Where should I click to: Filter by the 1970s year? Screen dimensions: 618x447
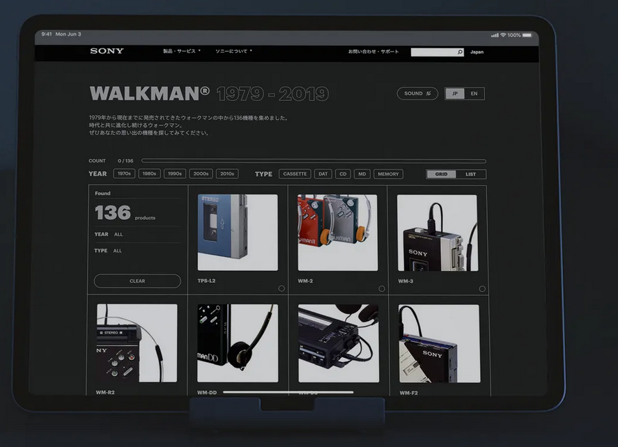124,173
